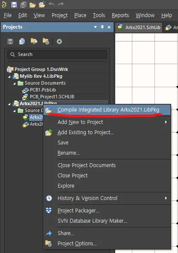This screenshot has height=253, width=178.
Task: Choose Explore in context menu
Action: [x=107, y=186]
